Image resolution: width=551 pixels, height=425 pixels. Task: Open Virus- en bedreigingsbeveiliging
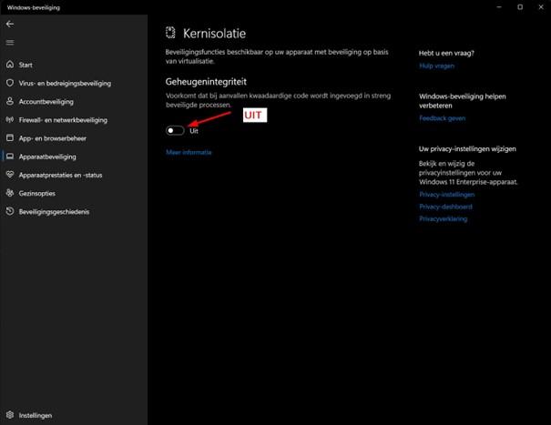point(65,83)
